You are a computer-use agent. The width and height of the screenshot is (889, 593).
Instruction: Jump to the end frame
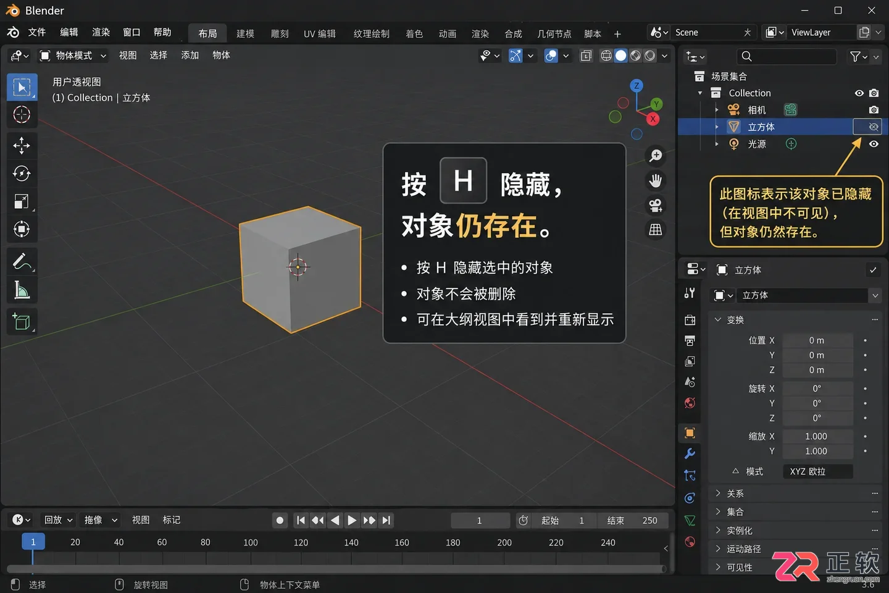[386, 521]
